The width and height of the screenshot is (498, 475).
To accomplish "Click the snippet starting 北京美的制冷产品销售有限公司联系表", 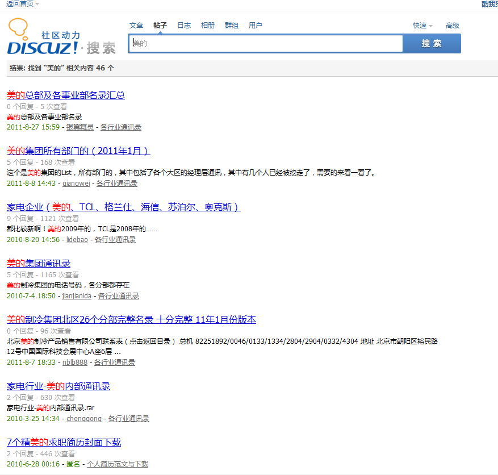I will tap(223, 347).
